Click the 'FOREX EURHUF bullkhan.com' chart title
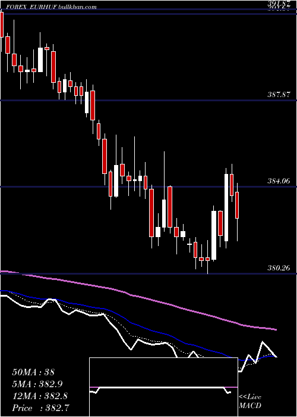The image size is (297, 417). point(51,7)
